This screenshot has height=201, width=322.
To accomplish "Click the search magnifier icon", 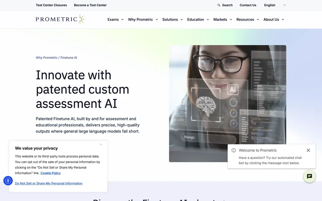I will pyautogui.click(x=219, y=5).
